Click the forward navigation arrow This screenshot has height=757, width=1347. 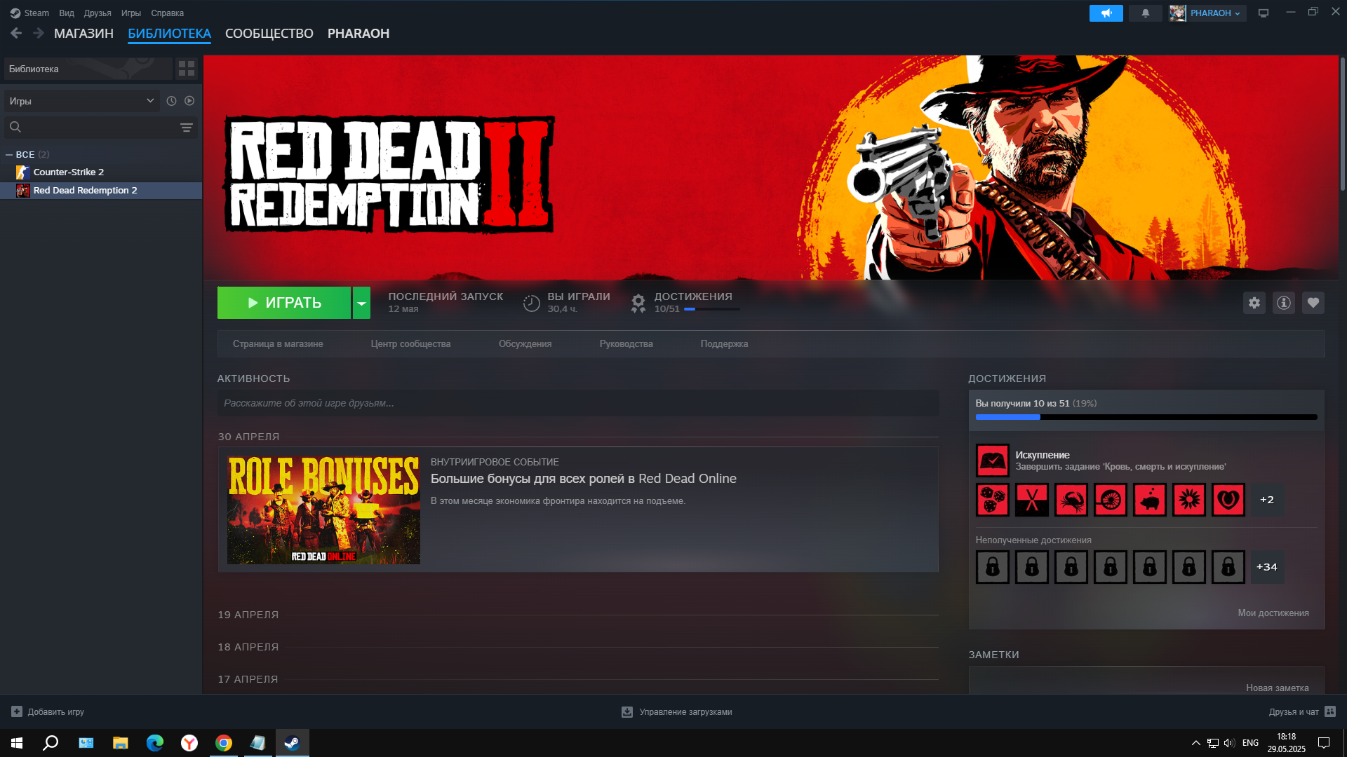(x=39, y=33)
